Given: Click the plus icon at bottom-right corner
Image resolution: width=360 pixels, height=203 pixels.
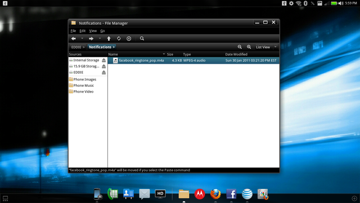Looking at the screenshot, I should click(354, 198).
